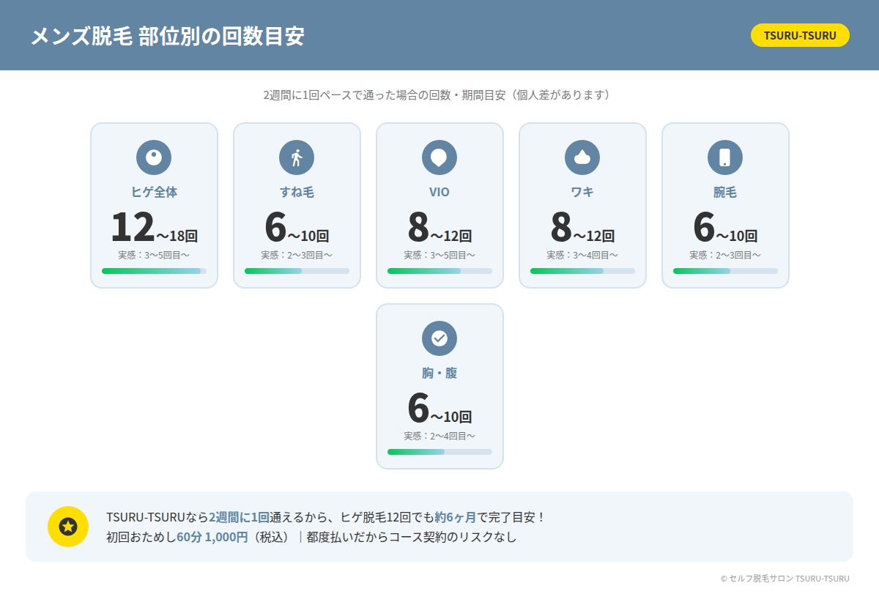
Task: Open the VIO 8〜12回 card
Action: tap(439, 205)
